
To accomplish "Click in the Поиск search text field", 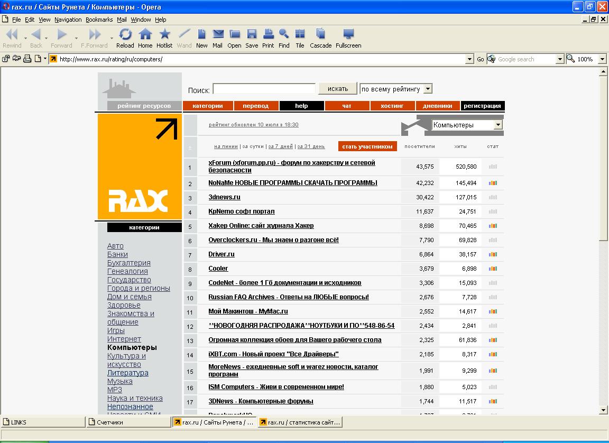I will [264, 89].
